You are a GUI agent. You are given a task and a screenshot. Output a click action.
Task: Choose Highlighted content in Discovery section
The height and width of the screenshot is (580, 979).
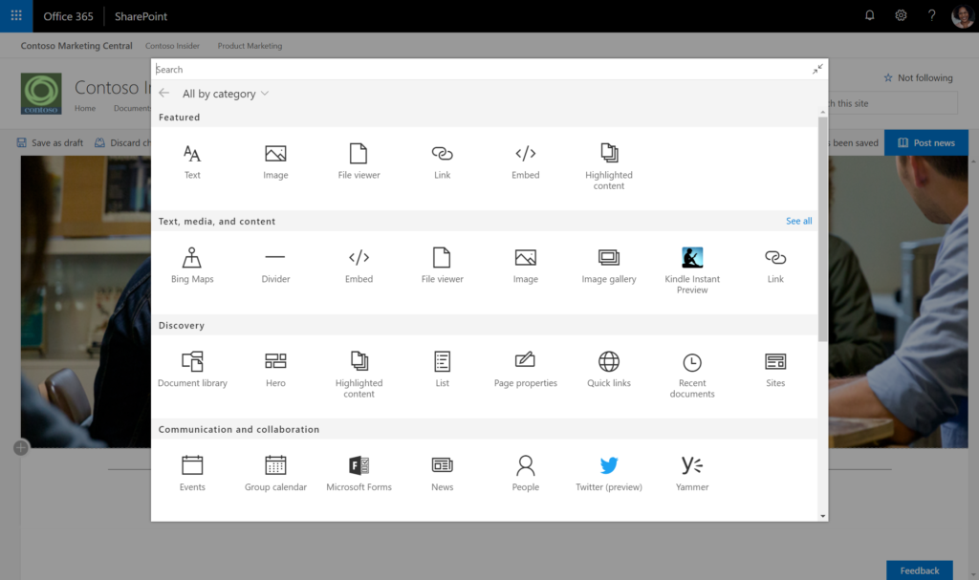click(359, 374)
